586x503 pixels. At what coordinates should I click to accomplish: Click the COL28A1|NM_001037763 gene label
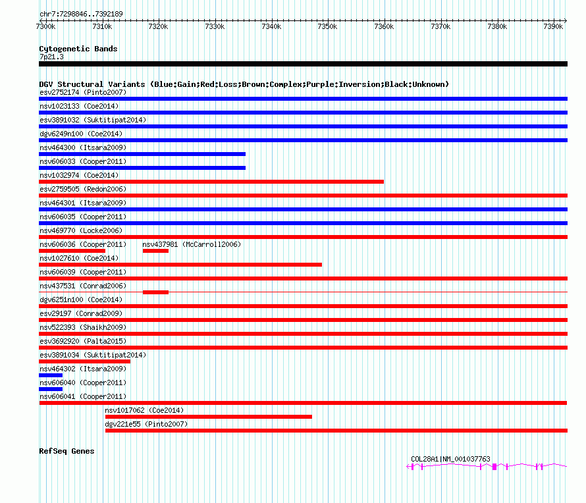pyautogui.click(x=450, y=459)
